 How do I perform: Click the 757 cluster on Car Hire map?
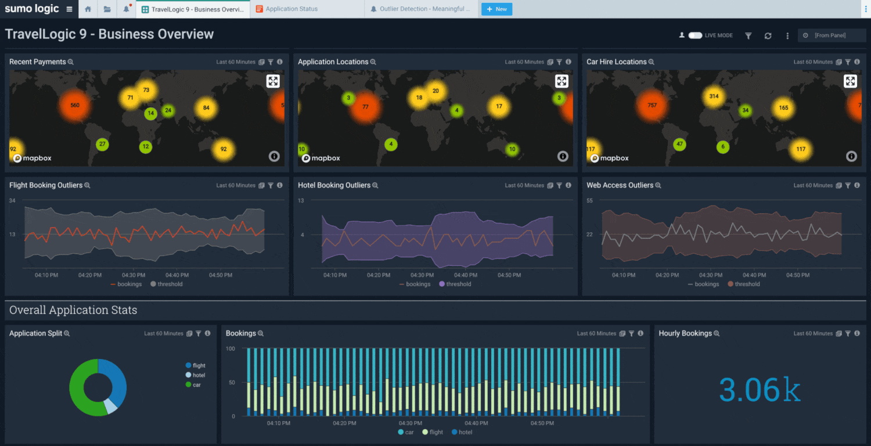[x=652, y=106]
